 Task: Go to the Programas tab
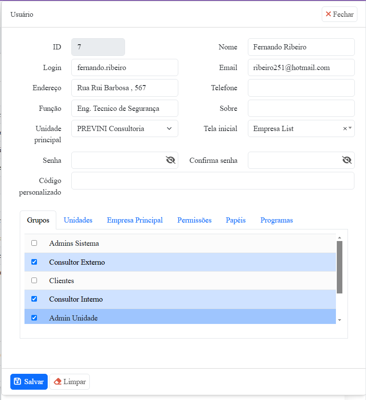point(276,220)
